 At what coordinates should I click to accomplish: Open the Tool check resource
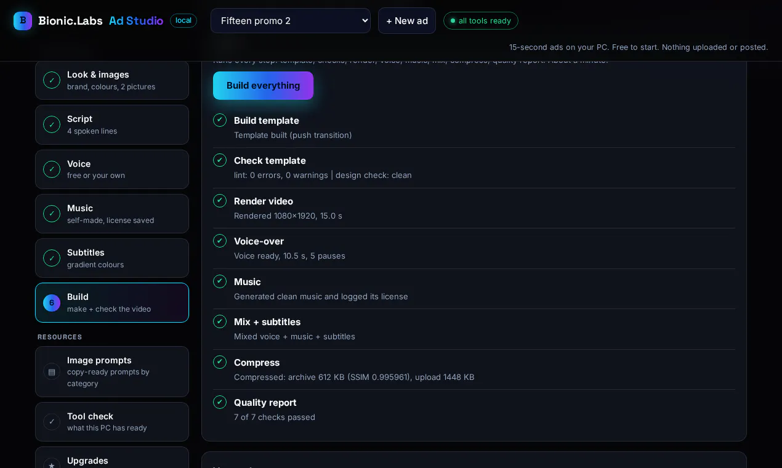[112, 422]
